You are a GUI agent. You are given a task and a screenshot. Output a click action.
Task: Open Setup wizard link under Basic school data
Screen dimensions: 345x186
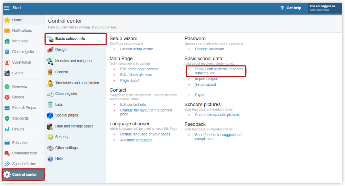[x=206, y=84]
